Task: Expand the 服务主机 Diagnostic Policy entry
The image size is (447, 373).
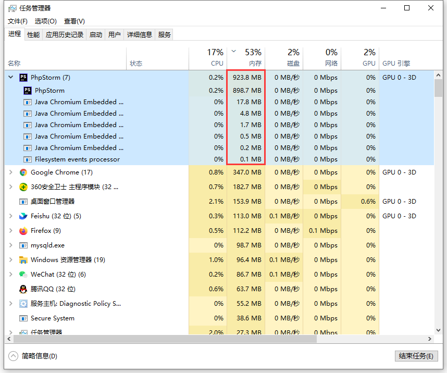Action: tap(11, 303)
